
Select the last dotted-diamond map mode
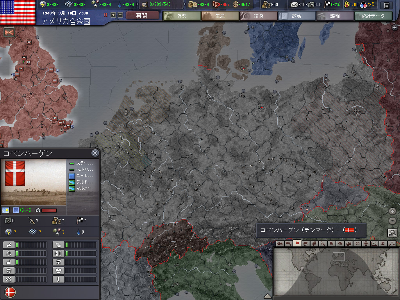click(x=392, y=243)
